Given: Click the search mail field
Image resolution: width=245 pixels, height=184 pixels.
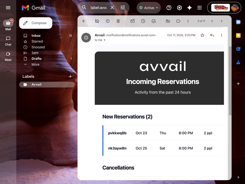Looking at the screenshot, I should click(98, 8).
